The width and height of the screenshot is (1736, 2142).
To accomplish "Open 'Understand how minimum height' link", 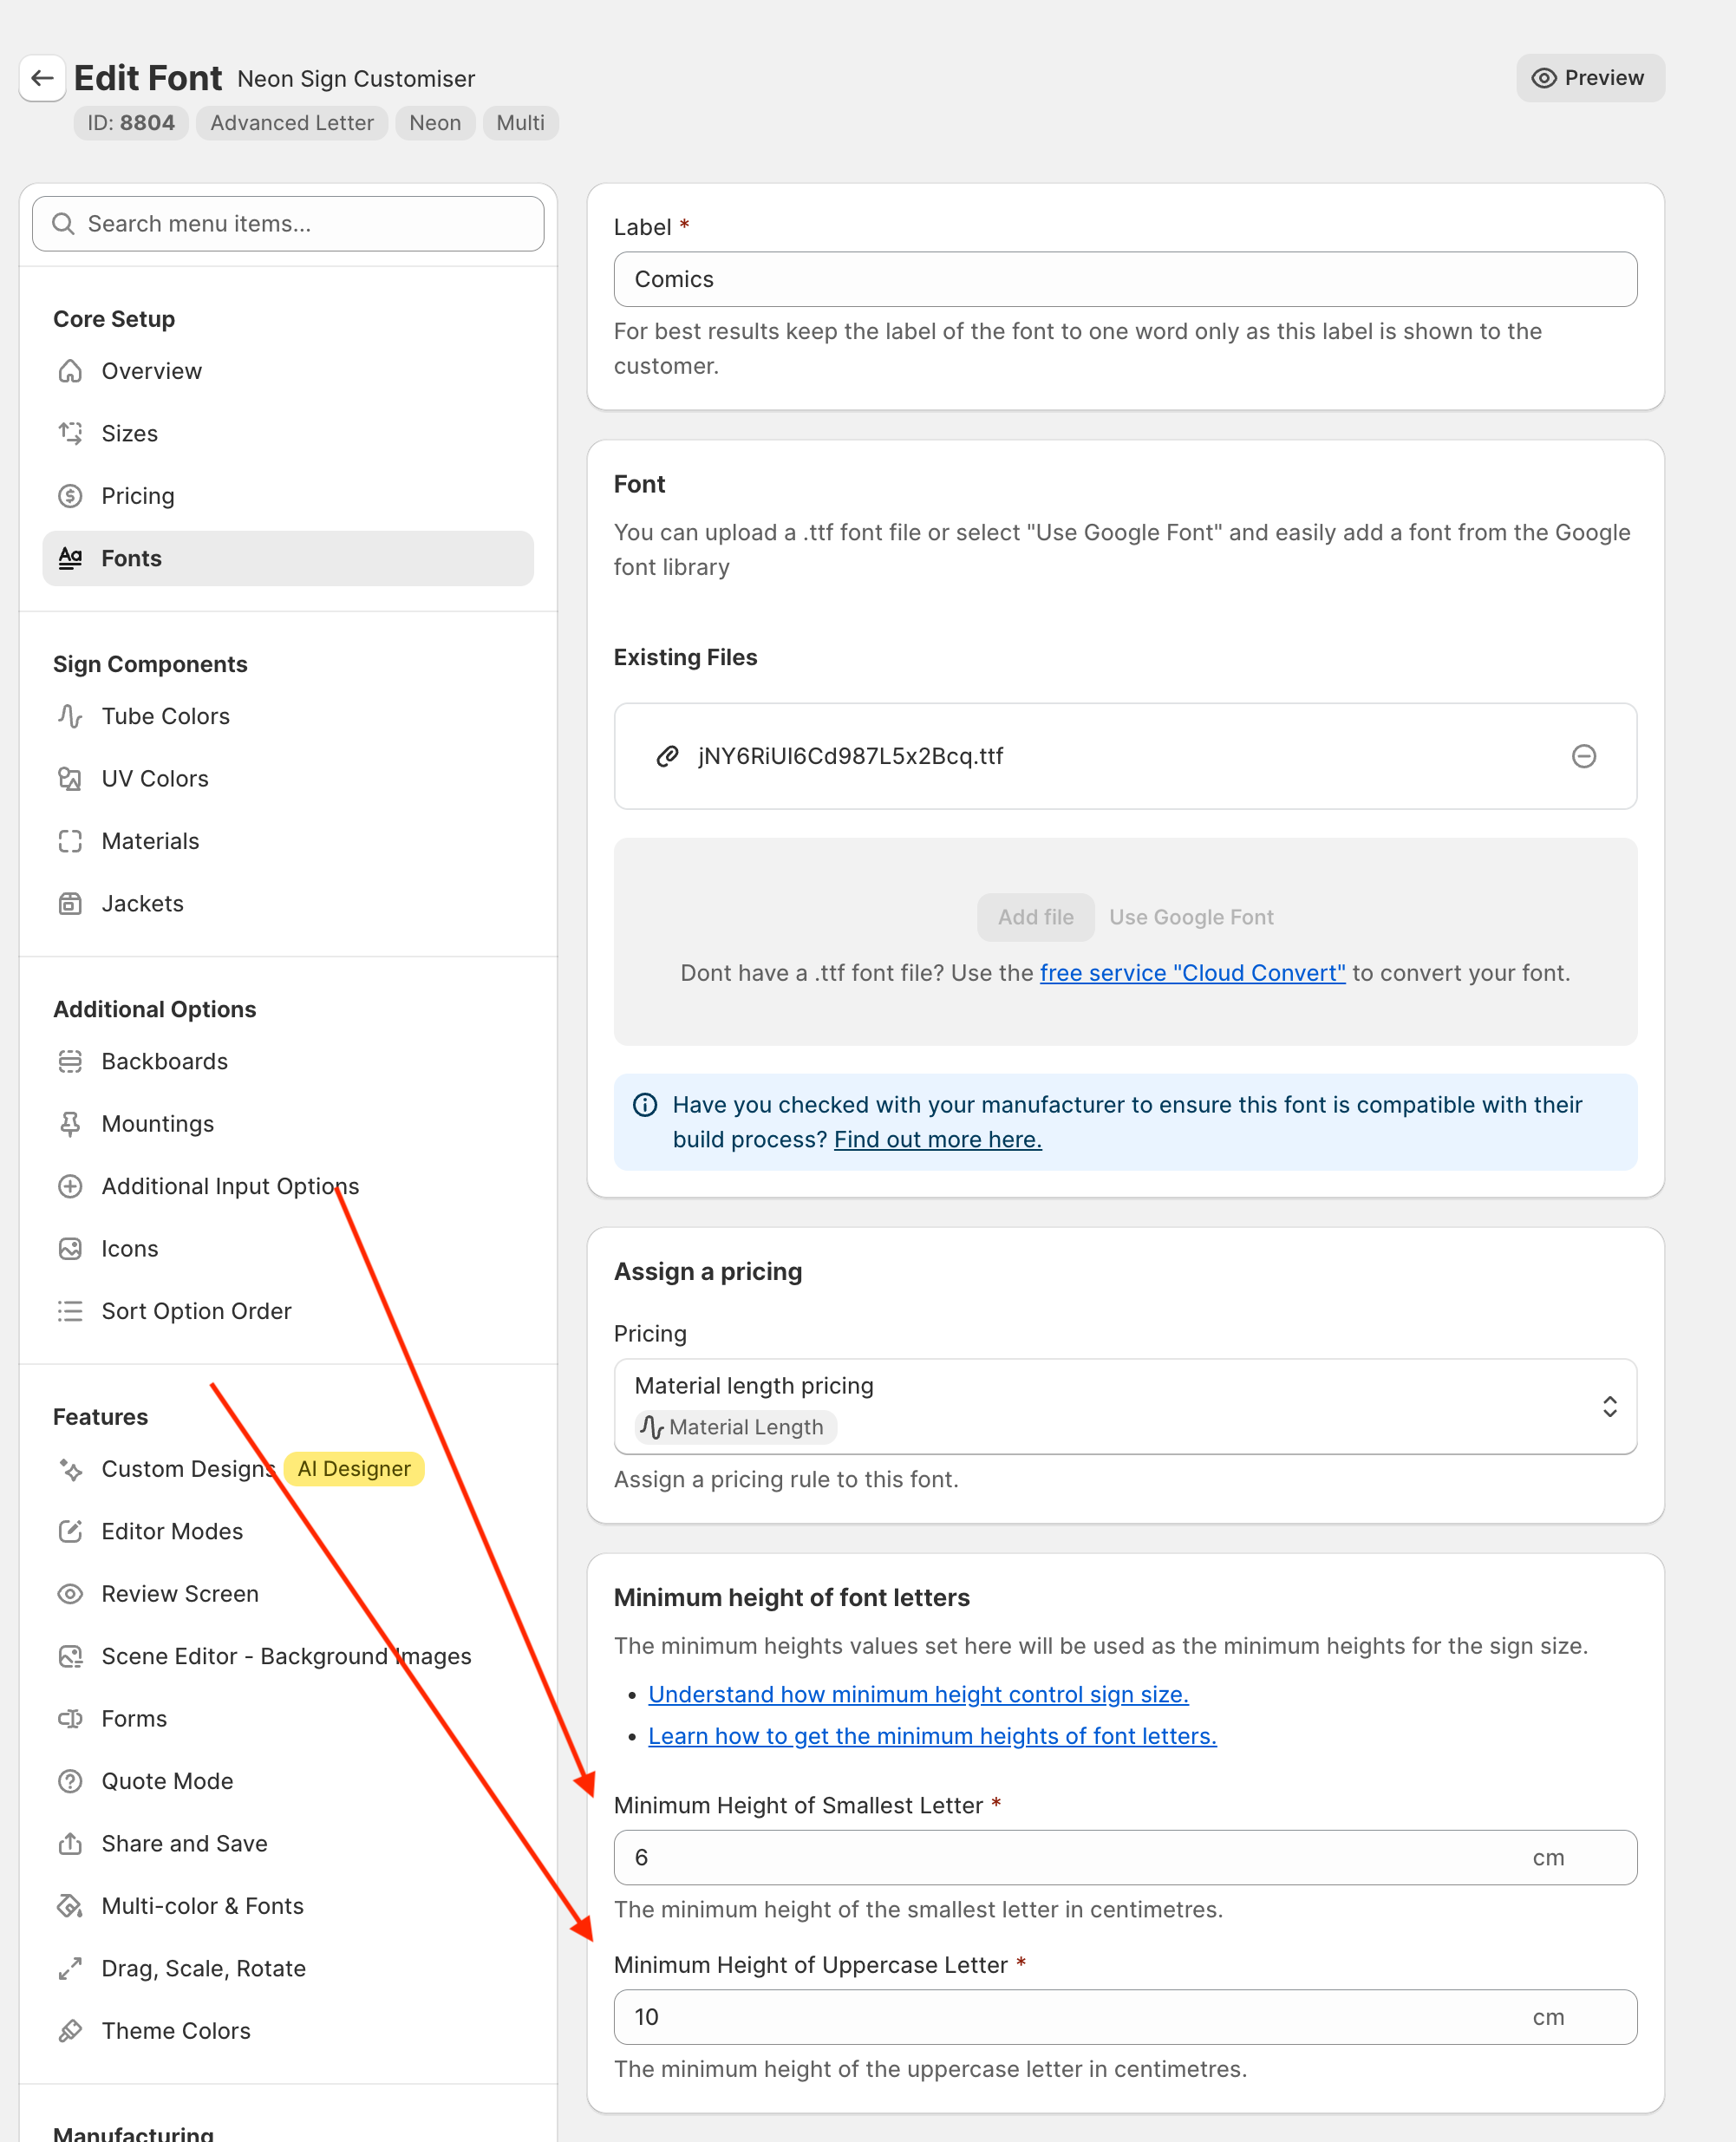I will click(x=917, y=1694).
